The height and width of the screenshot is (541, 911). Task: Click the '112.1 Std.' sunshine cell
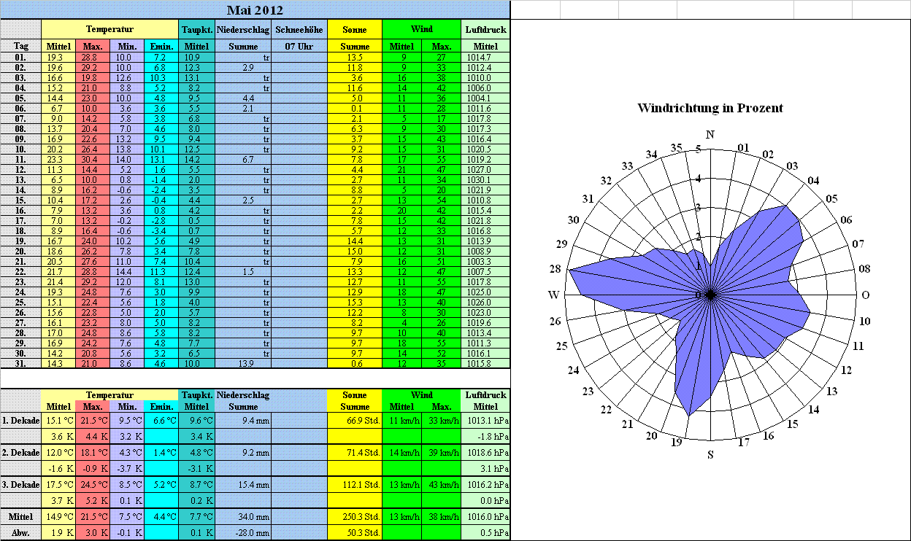[354, 484]
